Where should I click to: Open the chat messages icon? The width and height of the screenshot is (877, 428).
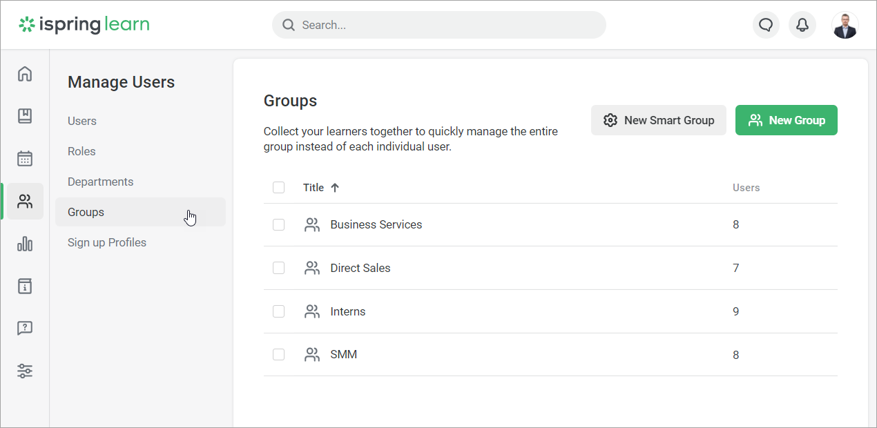766,25
